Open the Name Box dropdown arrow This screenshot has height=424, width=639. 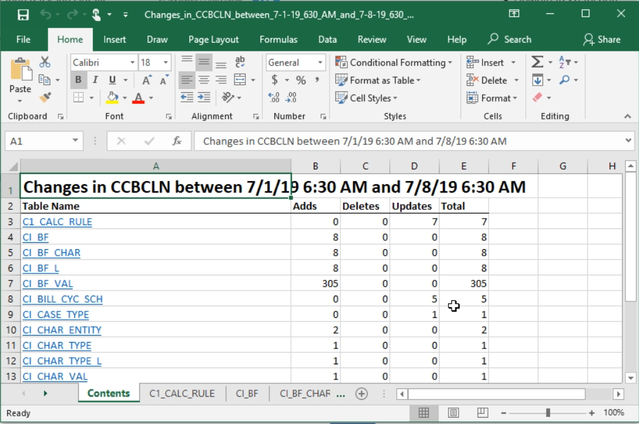[x=76, y=140]
